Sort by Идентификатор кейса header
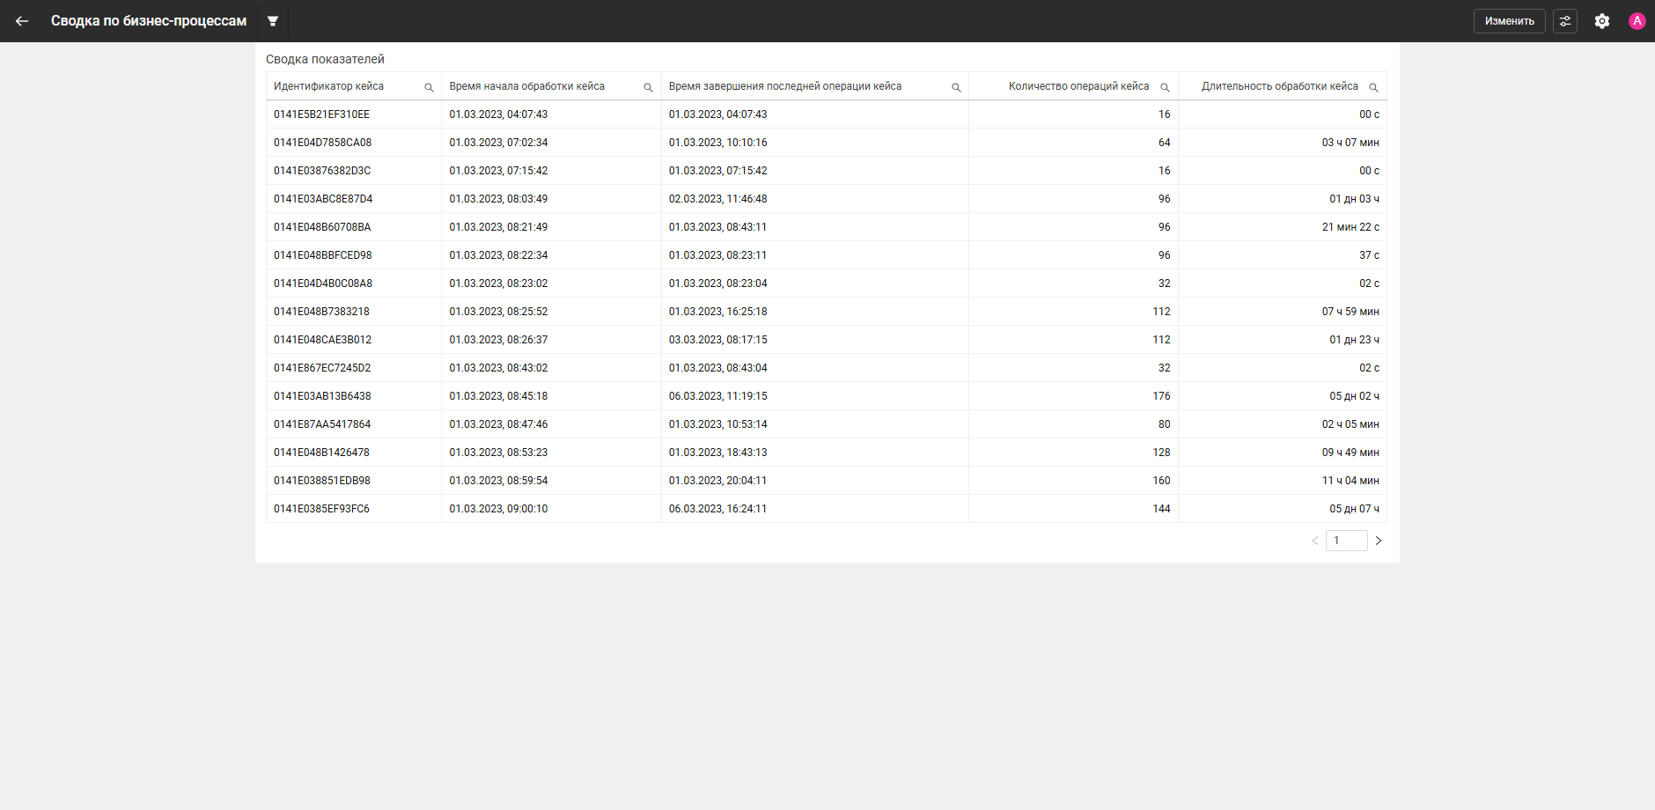Image resolution: width=1655 pixels, height=810 pixels. (328, 86)
